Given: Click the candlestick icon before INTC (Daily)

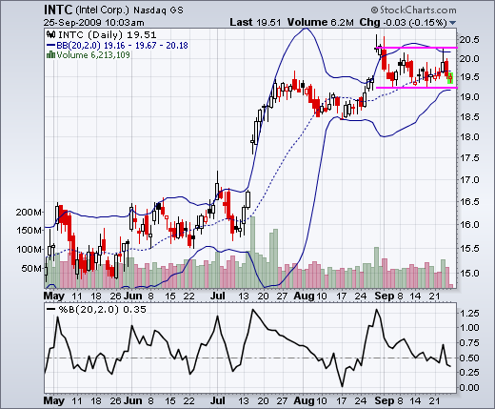Looking at the screenshot, I should pyautogui.click(x=51, y=34).
